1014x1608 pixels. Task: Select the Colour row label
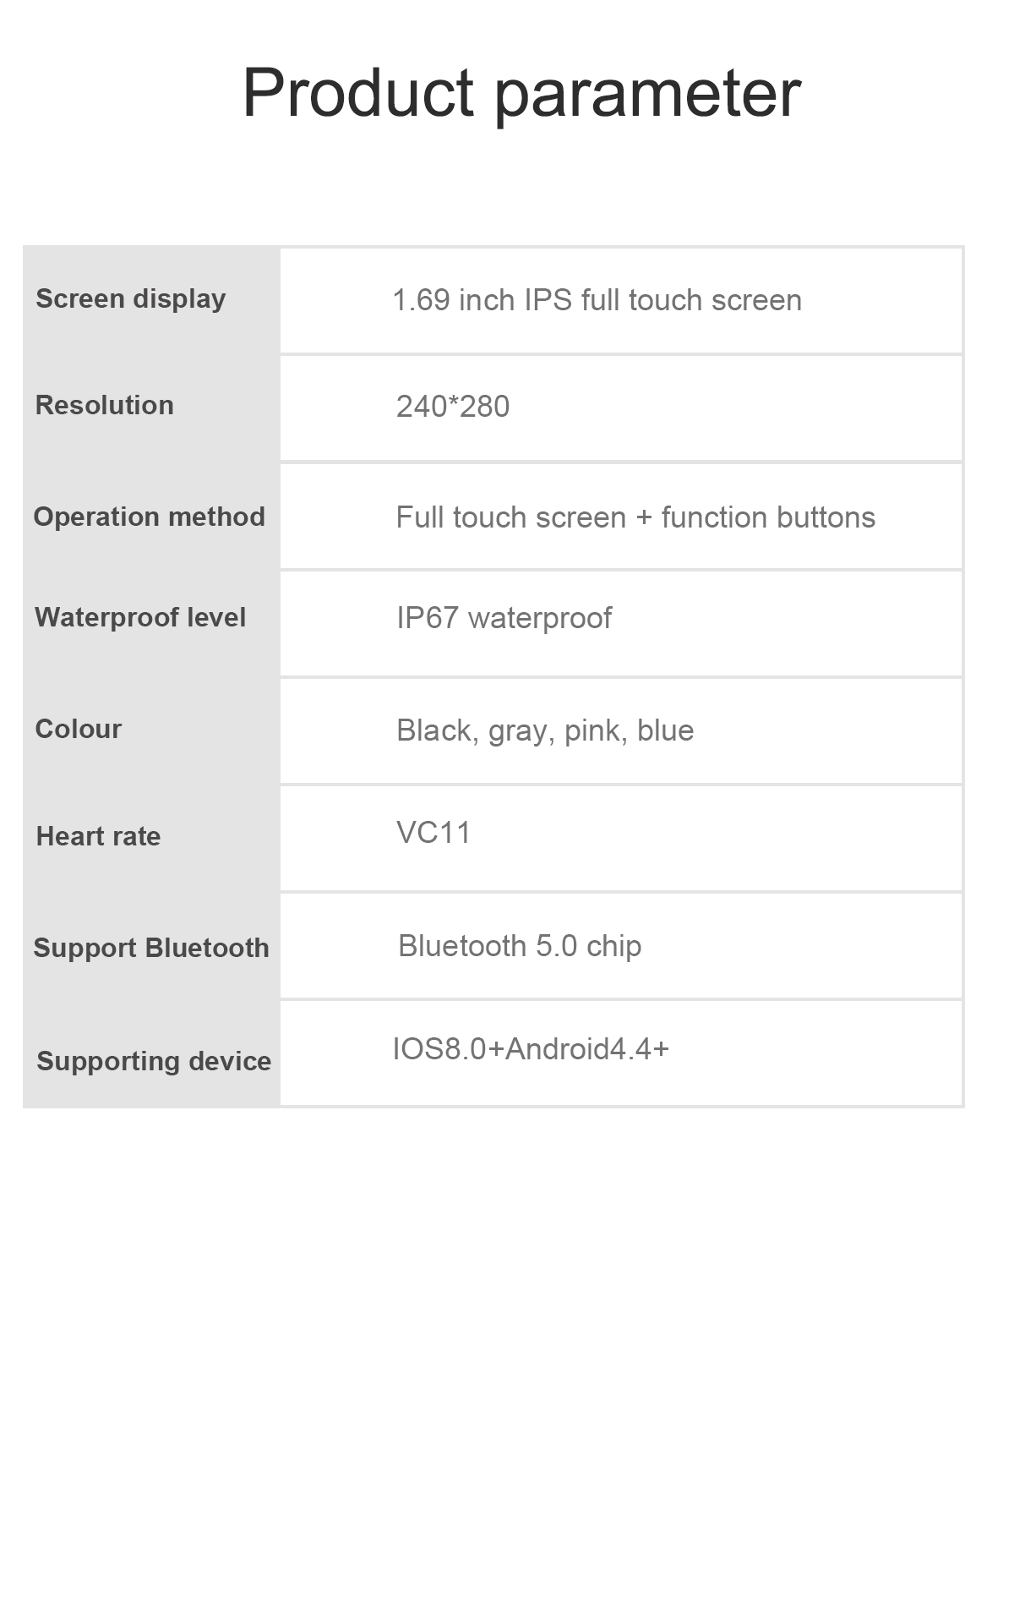click(79, 729)
